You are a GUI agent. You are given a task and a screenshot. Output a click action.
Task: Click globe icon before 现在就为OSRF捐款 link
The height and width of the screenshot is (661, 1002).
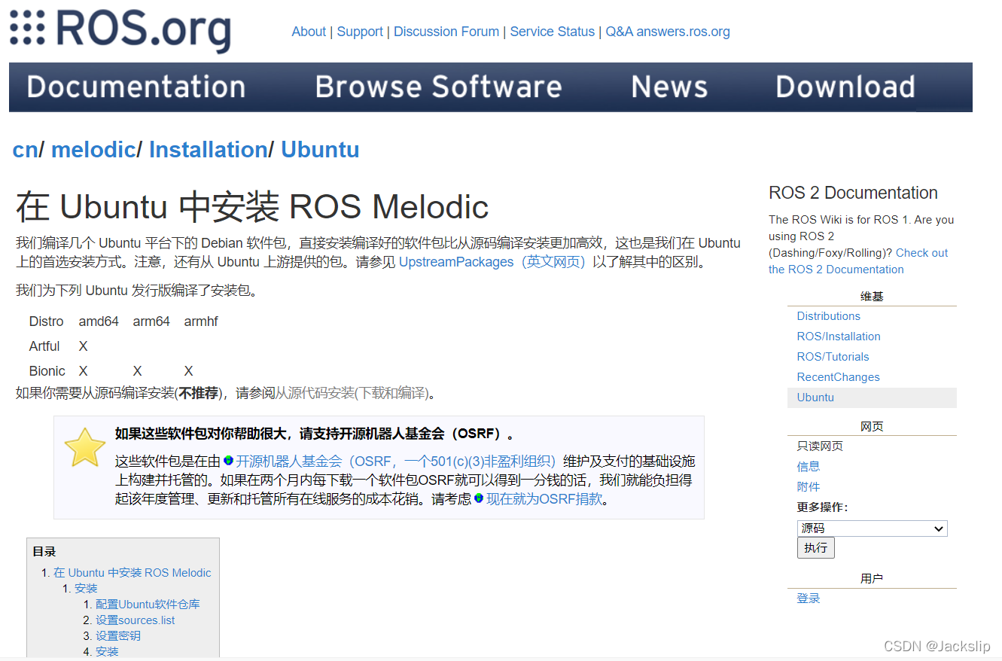[479, 498]
